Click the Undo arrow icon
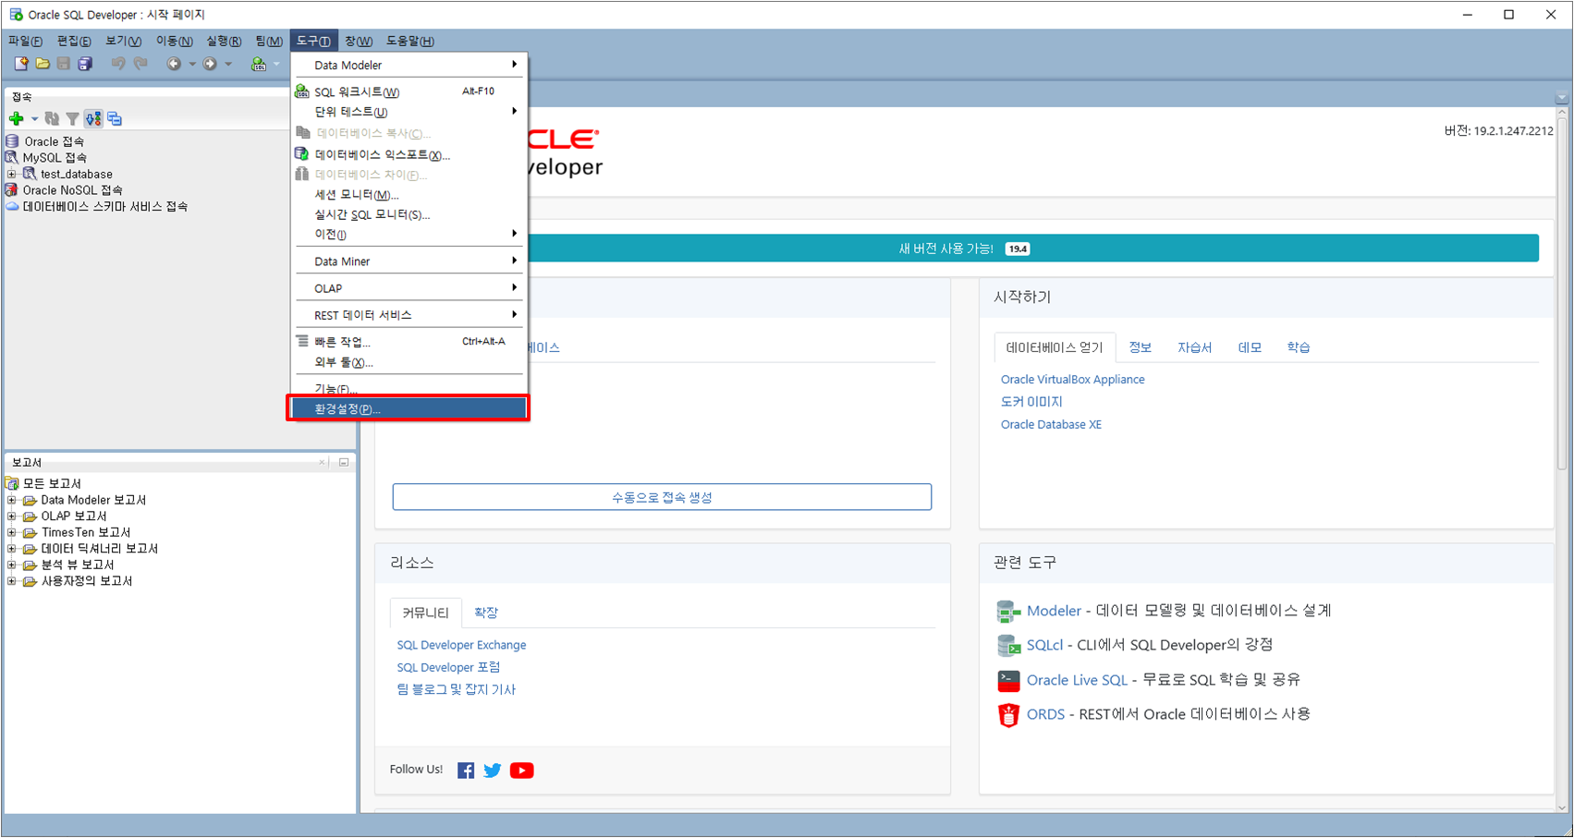Image resolution: width=1574 pixels, height=838 pixels. pos(118,64)
